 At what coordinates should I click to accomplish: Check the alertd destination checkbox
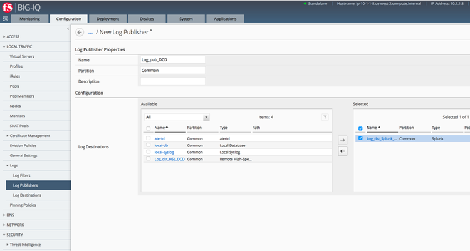coord(148,138)
